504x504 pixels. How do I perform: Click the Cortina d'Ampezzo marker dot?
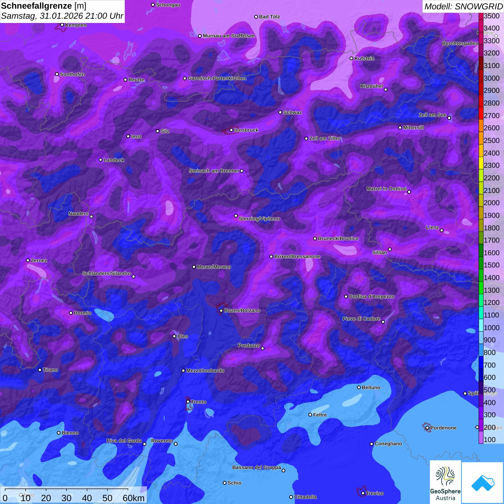point(346,297)
